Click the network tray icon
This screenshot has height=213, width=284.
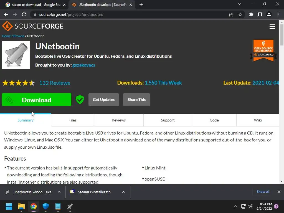tap(243, 206)
